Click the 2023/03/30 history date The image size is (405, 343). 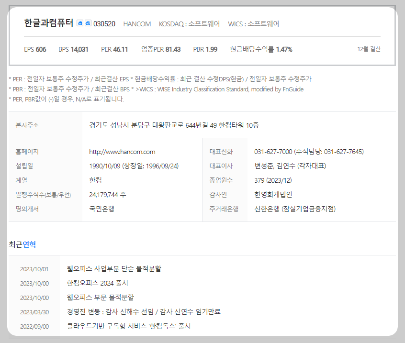coord(34,312)
